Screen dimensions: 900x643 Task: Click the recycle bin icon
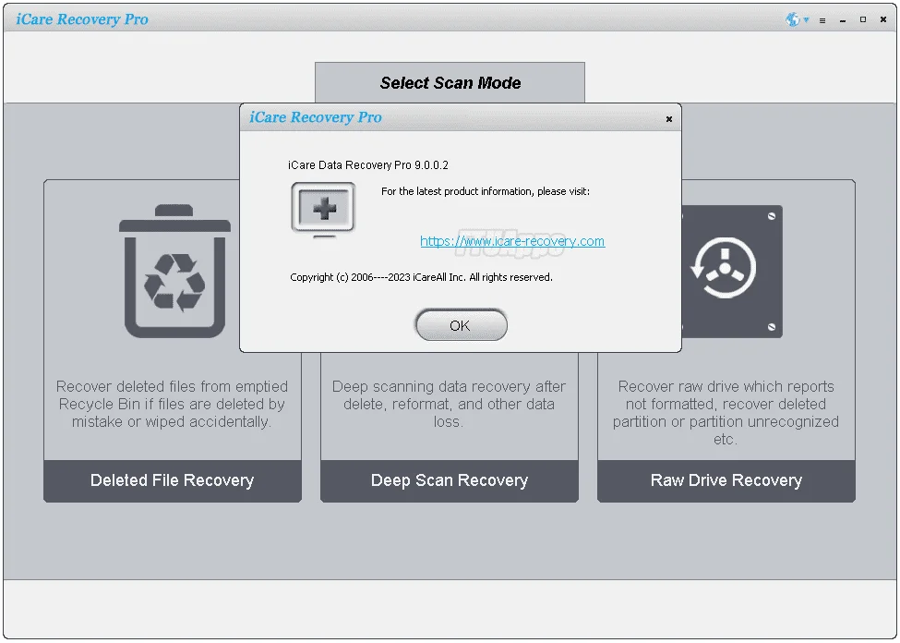(174, 272)
